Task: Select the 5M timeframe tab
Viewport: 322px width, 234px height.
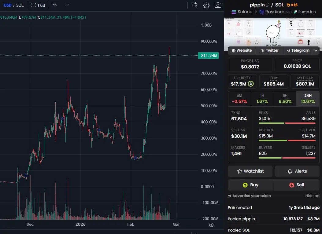Action: pos(239,99)
